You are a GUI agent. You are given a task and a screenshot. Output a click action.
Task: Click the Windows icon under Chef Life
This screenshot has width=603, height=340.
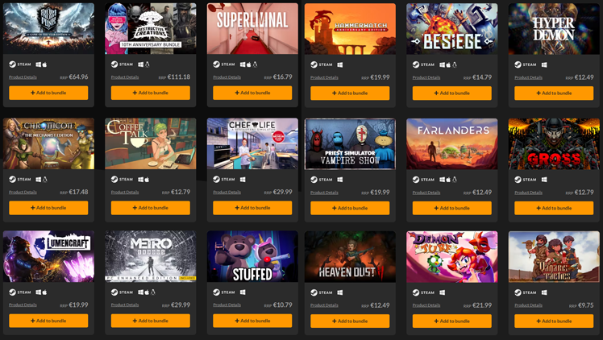click(243, 180)
